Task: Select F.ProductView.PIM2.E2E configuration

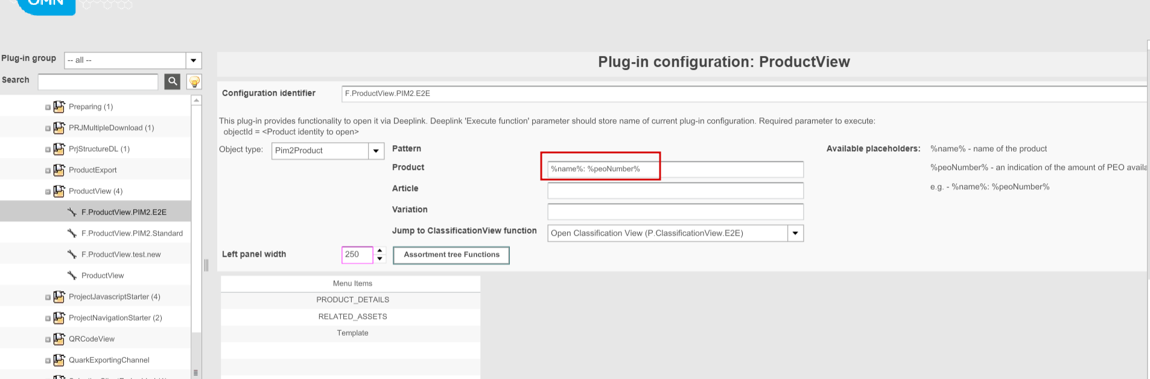Action: [124, 212]
